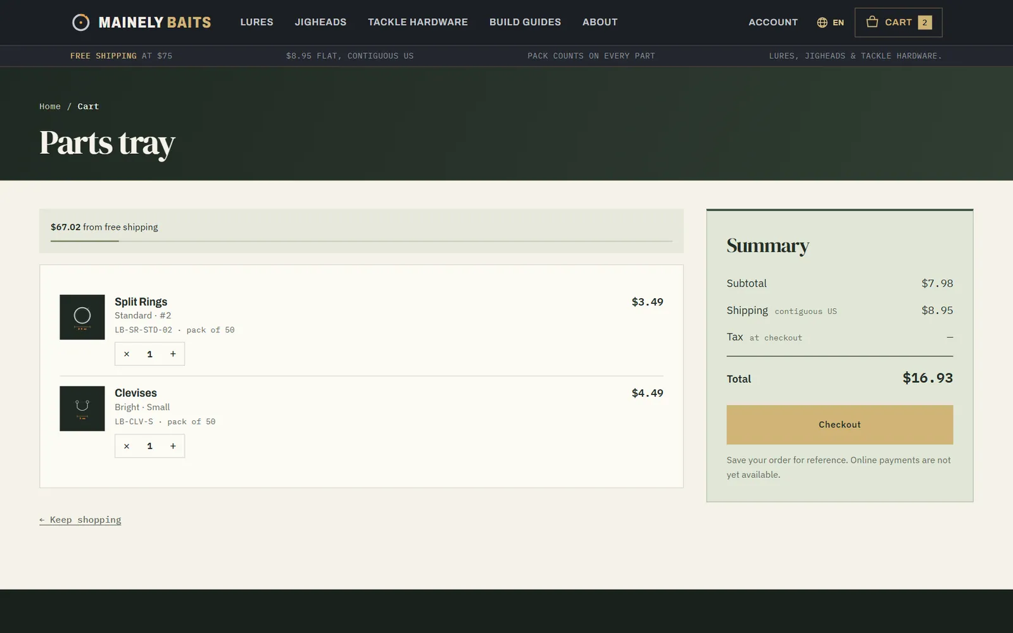Viewport: 1013px width, 633px height.
Task: Click the 'LB-CLV-S' SKU text
Action: coord(134,422)
